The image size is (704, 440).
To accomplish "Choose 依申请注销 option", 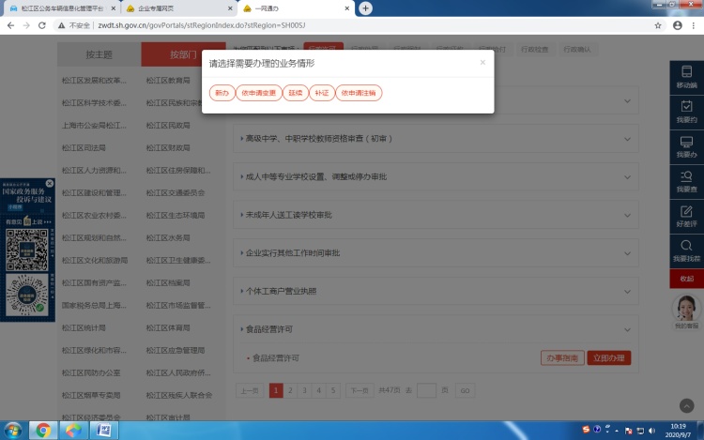I will click(x=359, y=93).
